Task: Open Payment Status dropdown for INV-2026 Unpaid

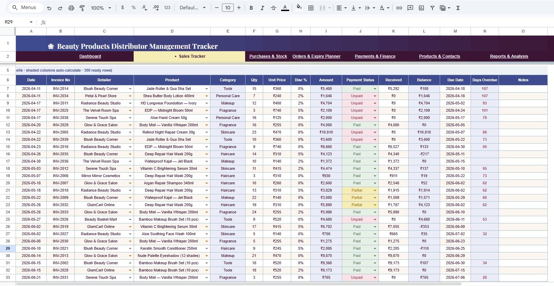Action: pyautogui.click(x=375, y=220)
